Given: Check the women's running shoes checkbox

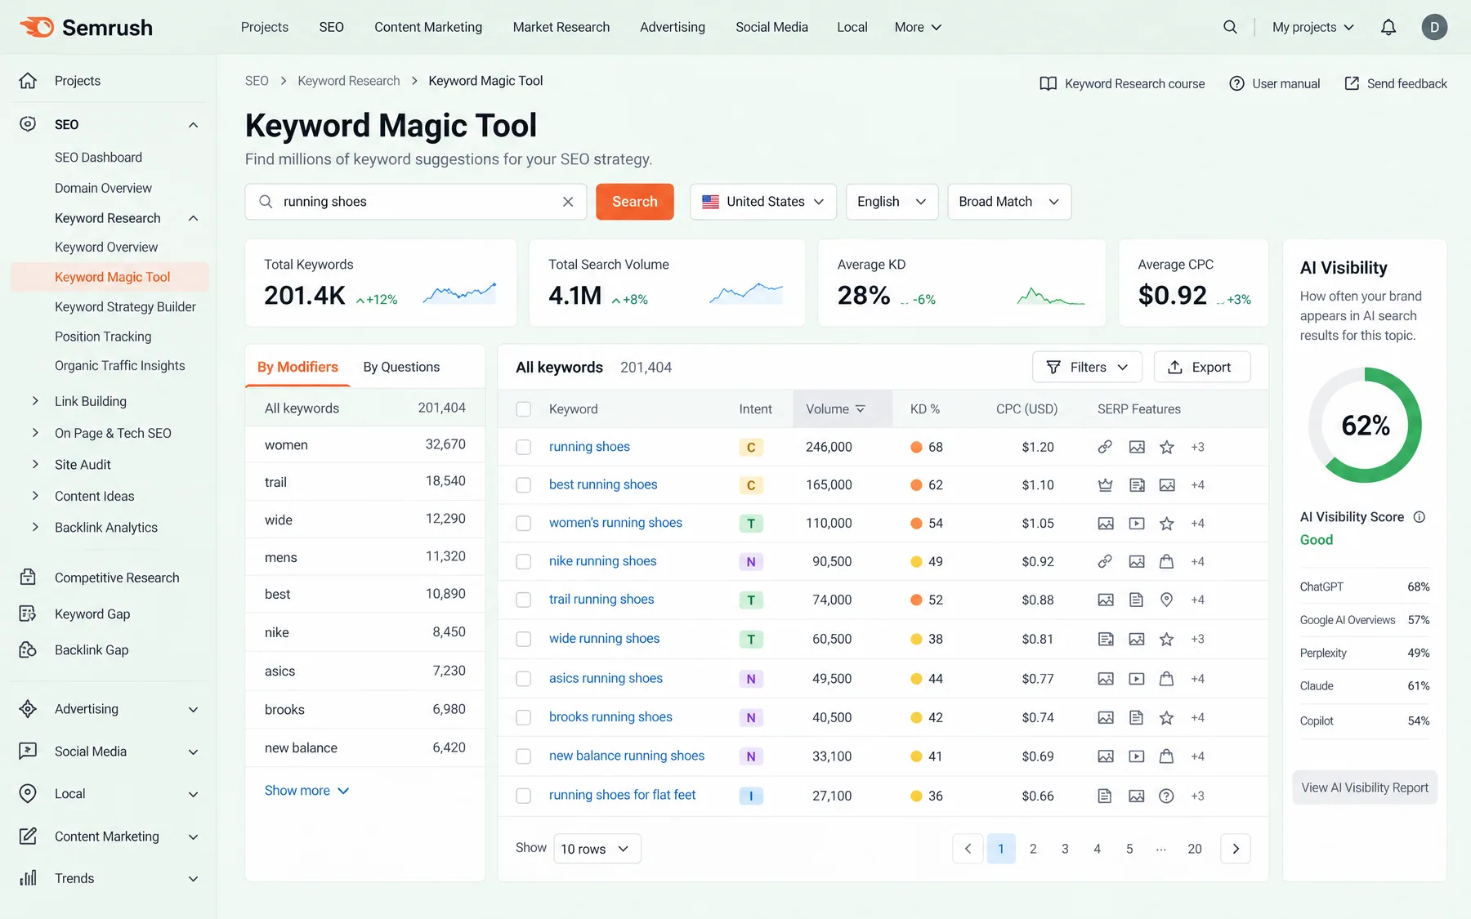Looking at the screenshot, I should (524, 524).
